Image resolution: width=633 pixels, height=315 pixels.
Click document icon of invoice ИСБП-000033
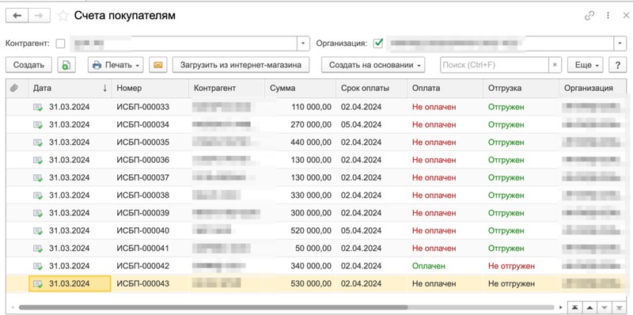(x=38, y=107)
